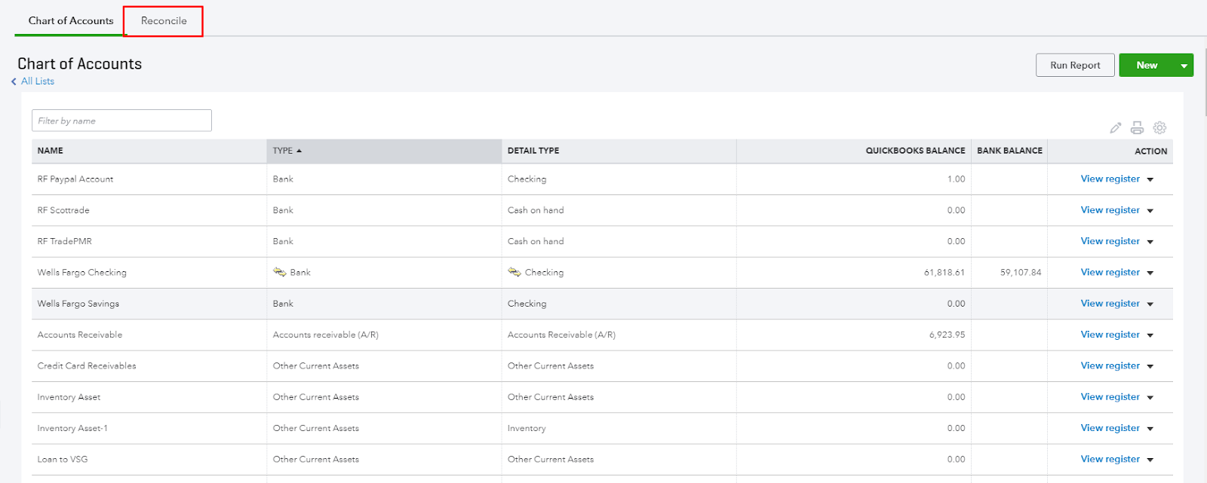This screenshot has height=483, width=1207.
Task: Select the RF Paypal Account name
Action: pos(75,179)
